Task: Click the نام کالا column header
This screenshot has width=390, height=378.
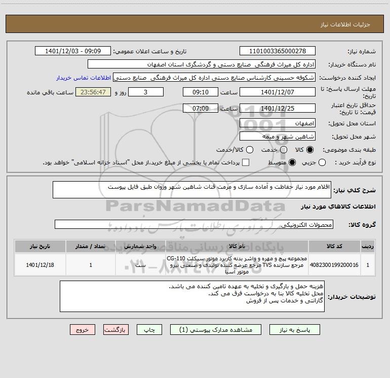Action: (x=237, y=246)
